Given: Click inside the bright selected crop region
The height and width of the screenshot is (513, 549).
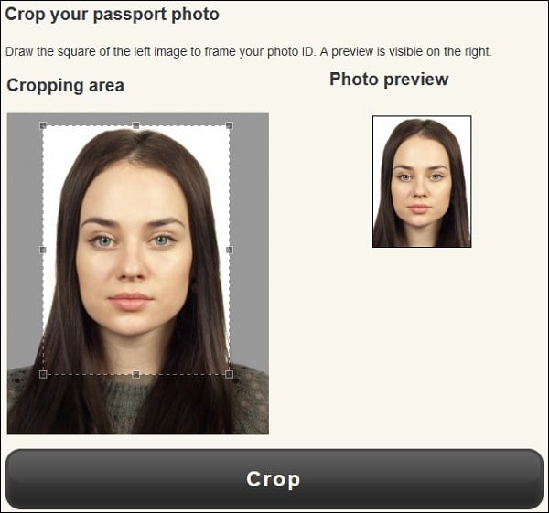Looking at the screenshot, I should click(x=136, y=250).
